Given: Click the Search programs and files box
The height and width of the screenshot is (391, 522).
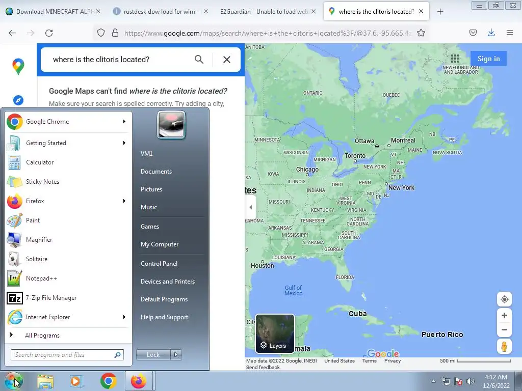Looking at the screenshot, I should click(67, 355).
